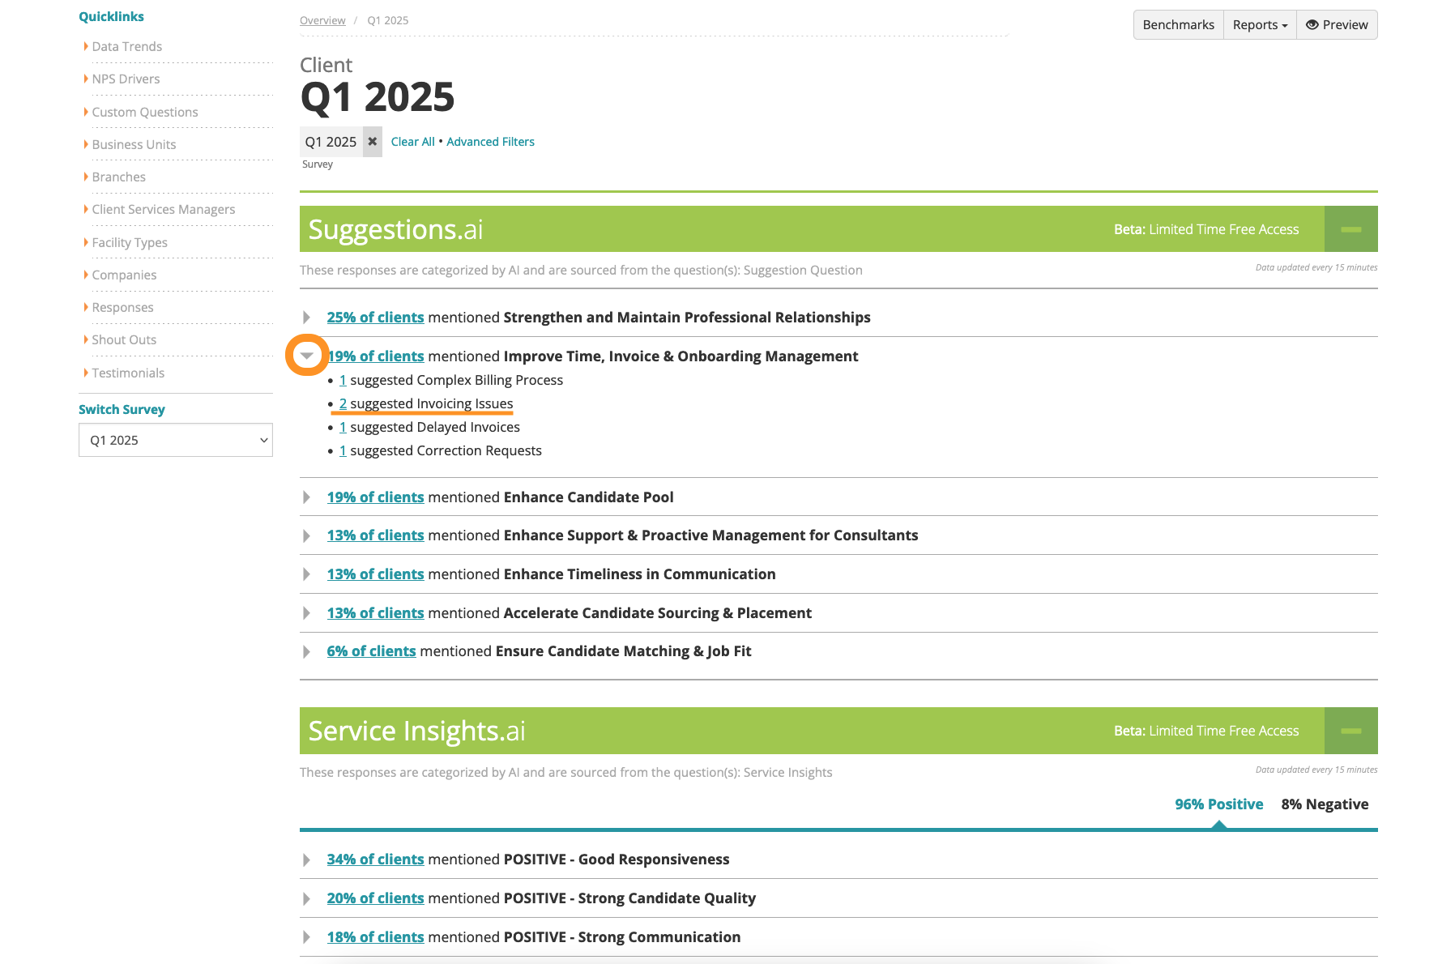Remove the Q1 2025 survey filter chip
Image resolution: width=1455 pixels, height=964 pixels.
372,142
